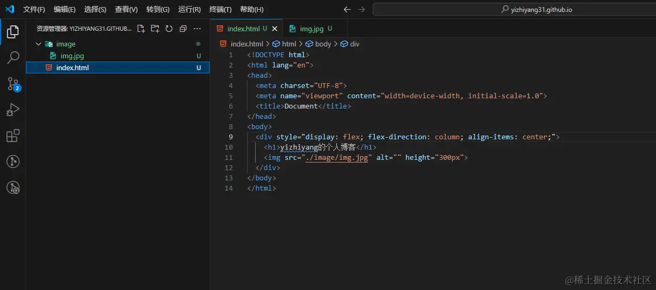Open the 终端(T) menu
656x290 pixels.
click(220, 9)
